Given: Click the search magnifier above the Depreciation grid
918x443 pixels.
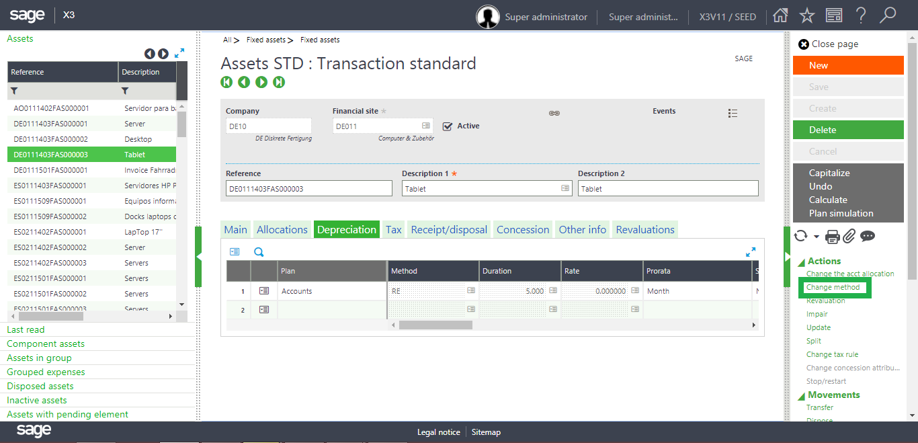Looking at the screenshot, I should (257, 251).
